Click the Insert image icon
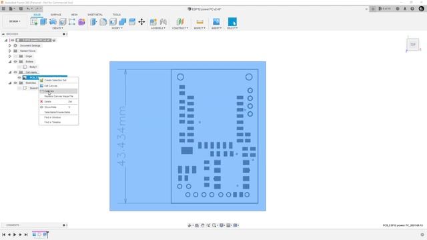Image resolution: width=427 pixels, height=240 pixels. pyautogui.click(x=216, y=22)
